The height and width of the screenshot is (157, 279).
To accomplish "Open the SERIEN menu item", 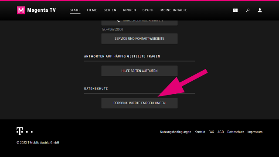I will (110, 10).
